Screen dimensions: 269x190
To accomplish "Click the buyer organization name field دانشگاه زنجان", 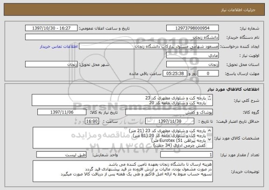I will pos(122,37).
